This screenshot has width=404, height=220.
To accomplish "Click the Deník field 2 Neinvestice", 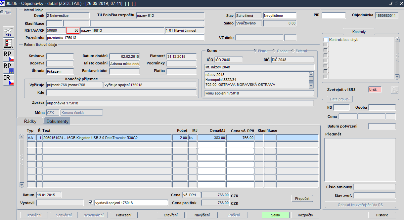I will [x=68, y=16].
